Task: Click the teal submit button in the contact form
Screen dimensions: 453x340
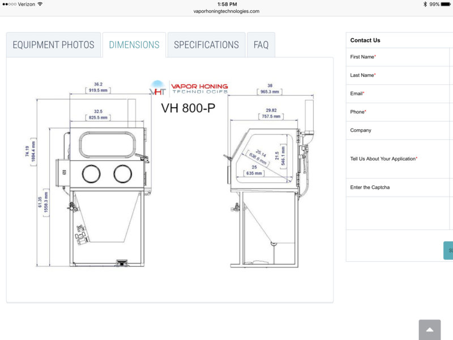Action: [x=448, y=250]
